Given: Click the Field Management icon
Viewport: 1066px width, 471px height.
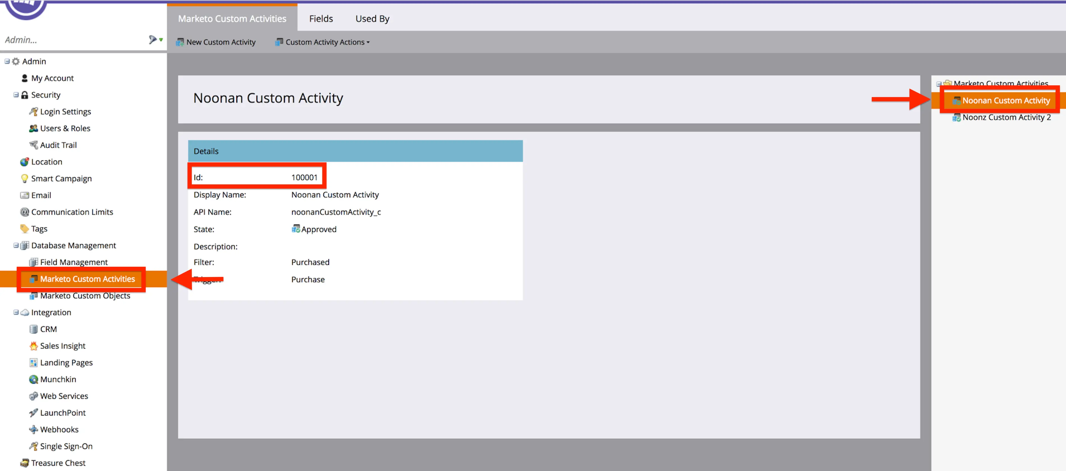Looking at the screenshot, I should coord(33,262).
